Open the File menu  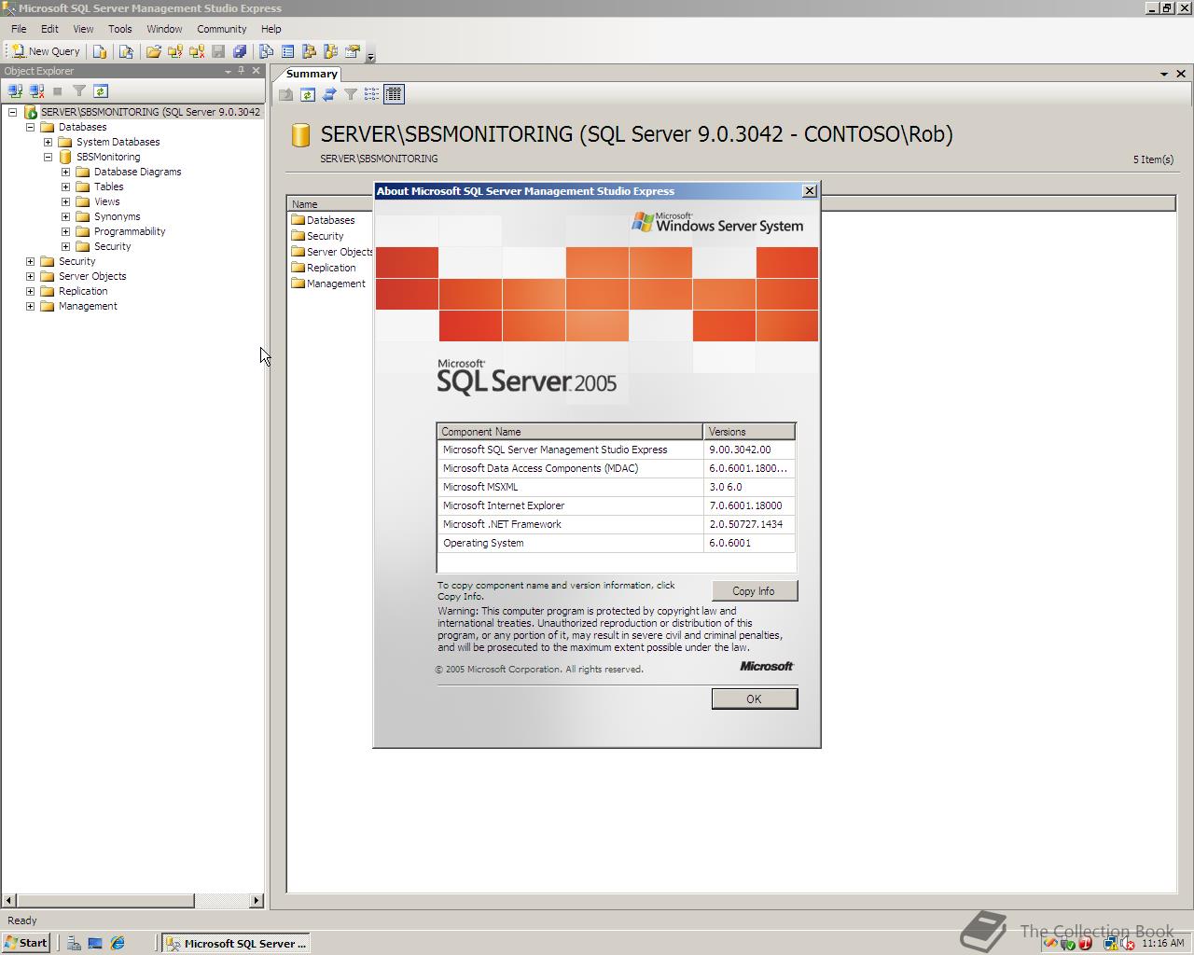click(x=19, y=29)
